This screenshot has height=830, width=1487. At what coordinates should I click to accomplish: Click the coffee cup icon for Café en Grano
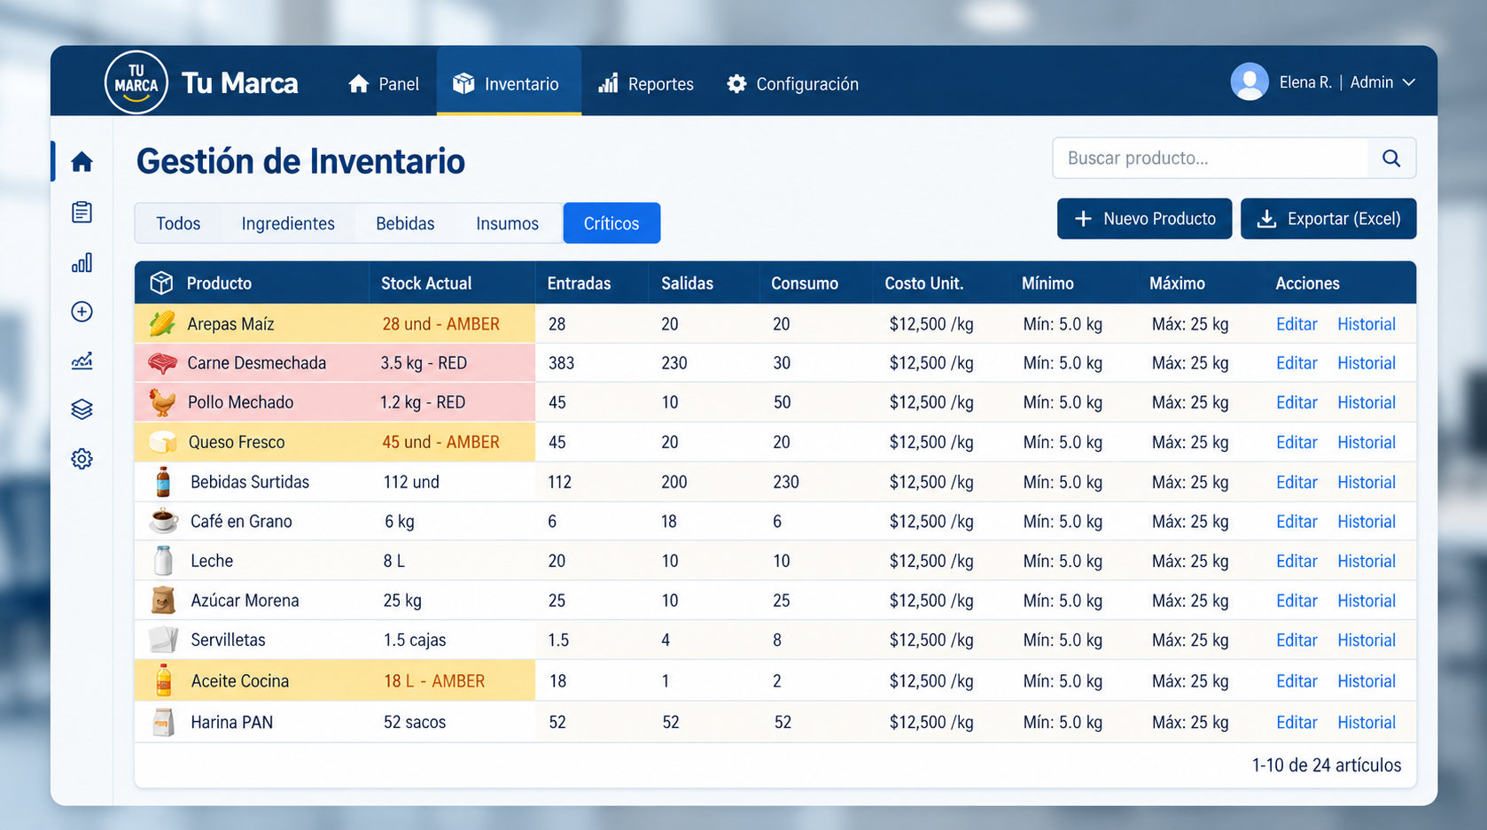163,521
